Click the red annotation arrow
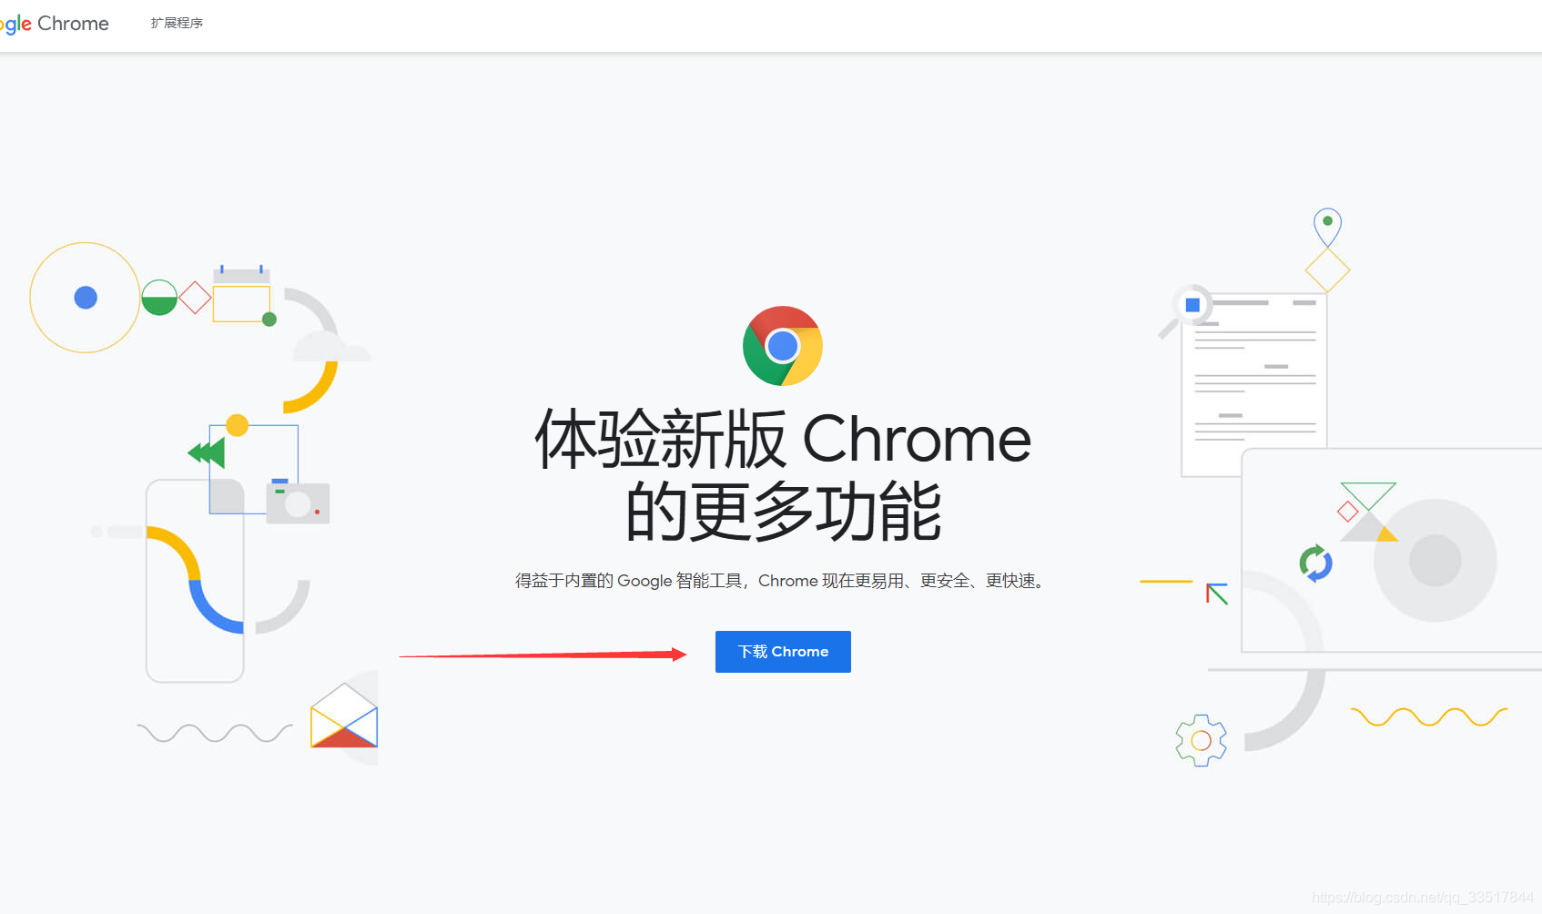The height and width of the screenshot is (914, 1542). [x=543, y=655]
